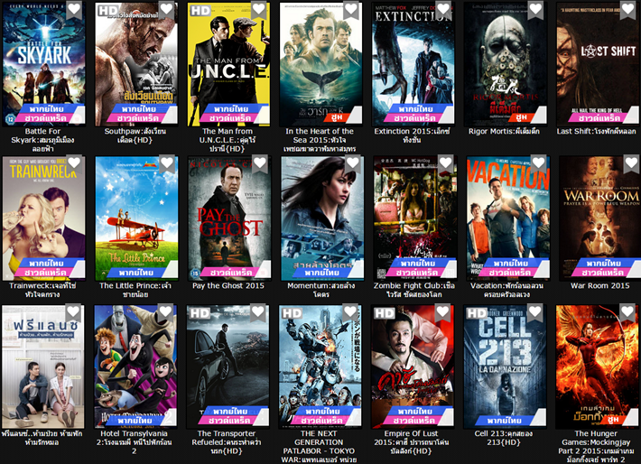Screen dimensions: 641x464
Task: Favorite Battle For Skyark with heart icon
Action: [x=74, y=10]
